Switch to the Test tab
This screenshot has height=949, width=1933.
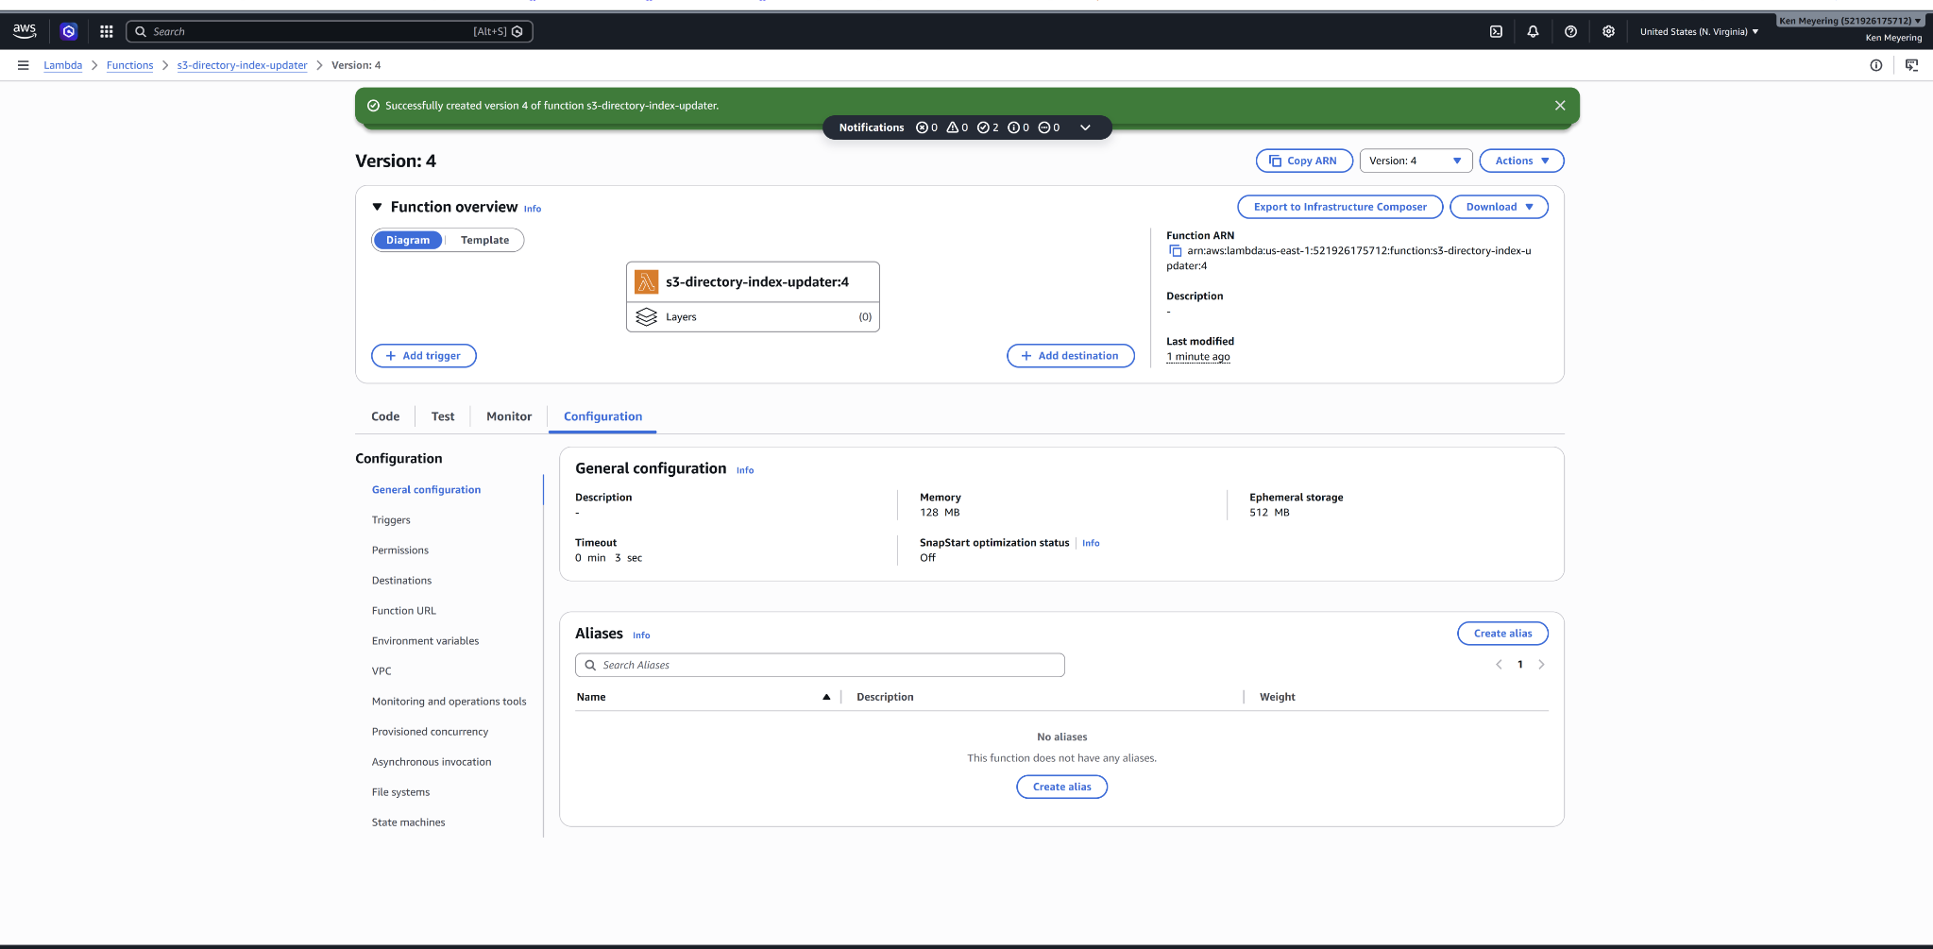443,416
